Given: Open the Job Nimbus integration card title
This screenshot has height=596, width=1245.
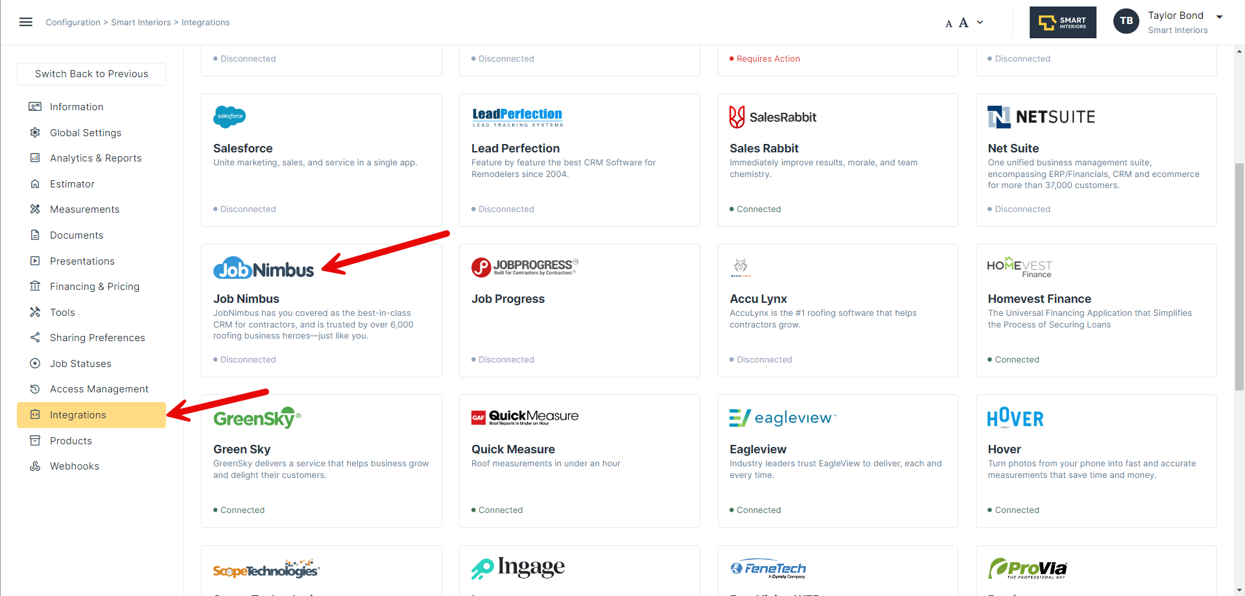Looking at the screenshot, I should tap(246, 299).
